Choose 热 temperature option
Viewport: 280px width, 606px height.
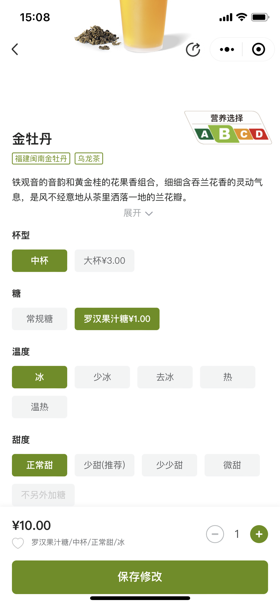[x=228, y=377]
